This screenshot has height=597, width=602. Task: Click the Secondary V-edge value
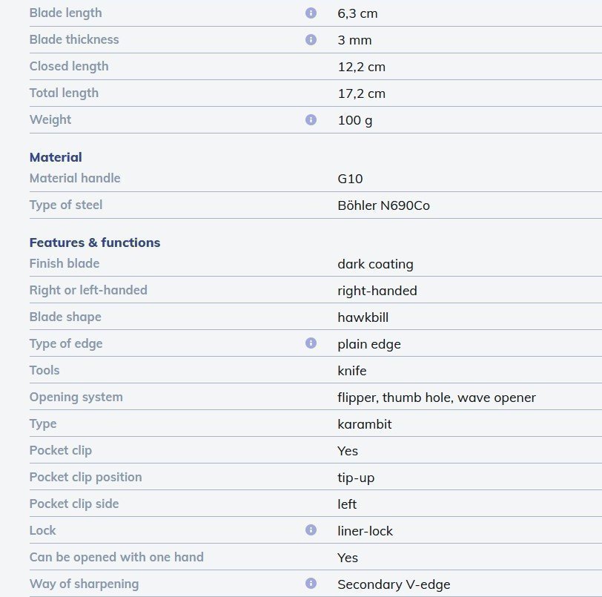(394, 584)
